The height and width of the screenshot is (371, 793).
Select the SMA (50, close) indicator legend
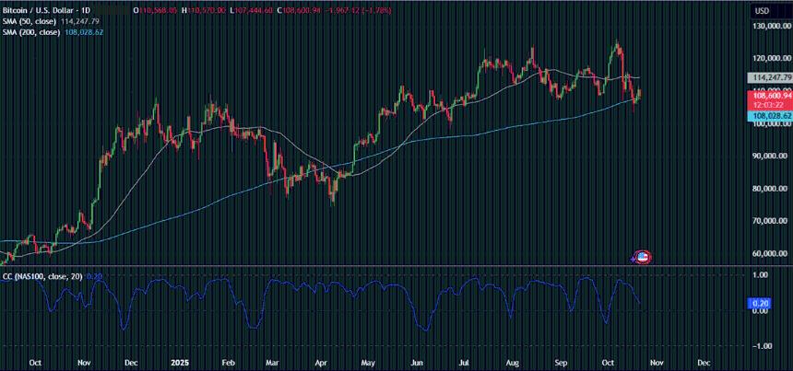30,21
